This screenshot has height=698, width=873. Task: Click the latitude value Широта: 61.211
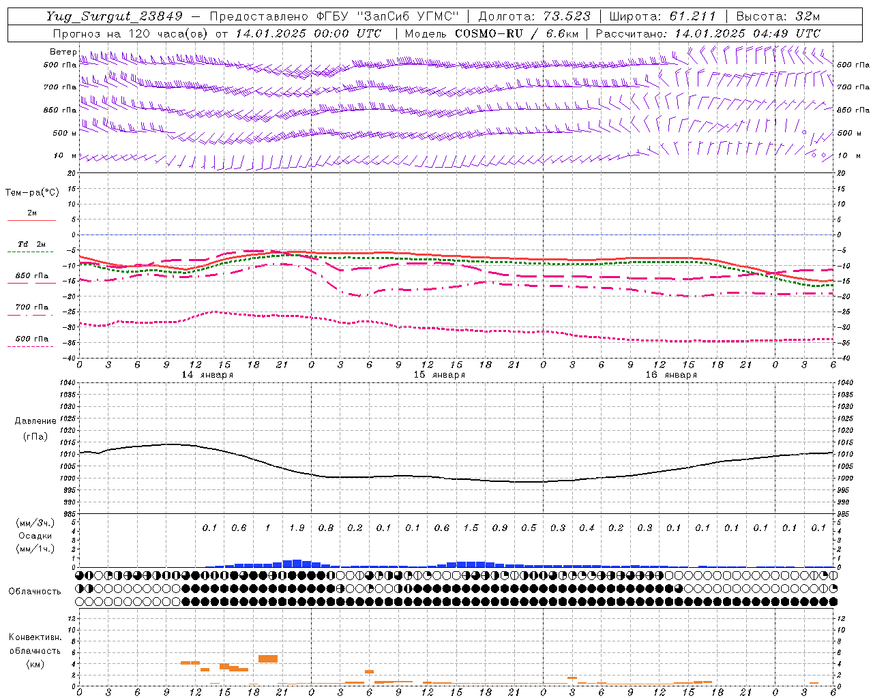pos(662,16)
